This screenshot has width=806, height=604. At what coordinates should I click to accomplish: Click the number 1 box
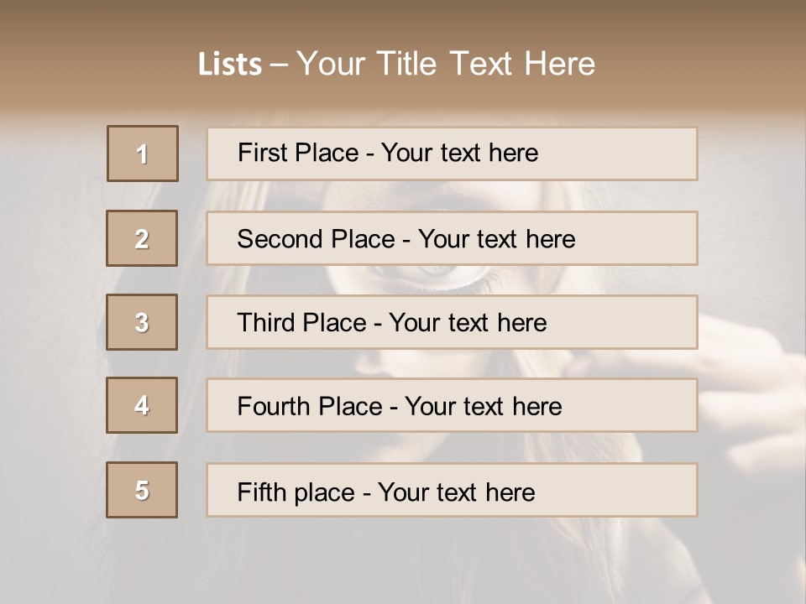[x=143, y=154]
